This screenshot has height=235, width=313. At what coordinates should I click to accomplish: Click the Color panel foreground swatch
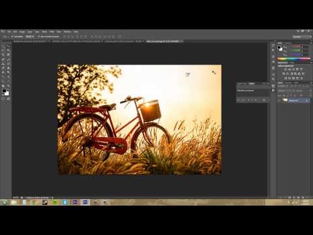pyautogui.click(x=279, y=47)
